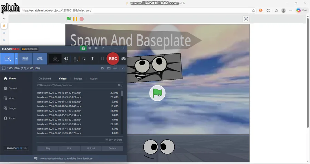310x164 pixels.
Task: Open screen recording mode dropdown arrow
Action: pyautogui.click(x=16, y=59)
